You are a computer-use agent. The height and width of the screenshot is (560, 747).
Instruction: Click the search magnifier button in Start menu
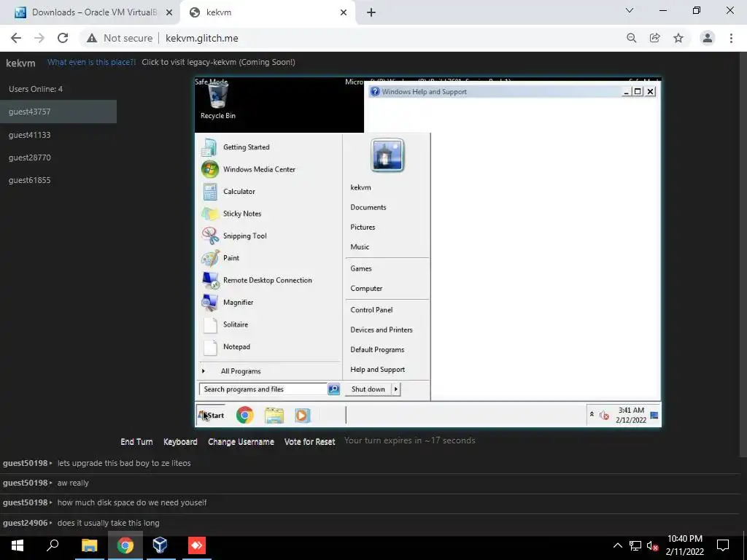coord(333,389)
